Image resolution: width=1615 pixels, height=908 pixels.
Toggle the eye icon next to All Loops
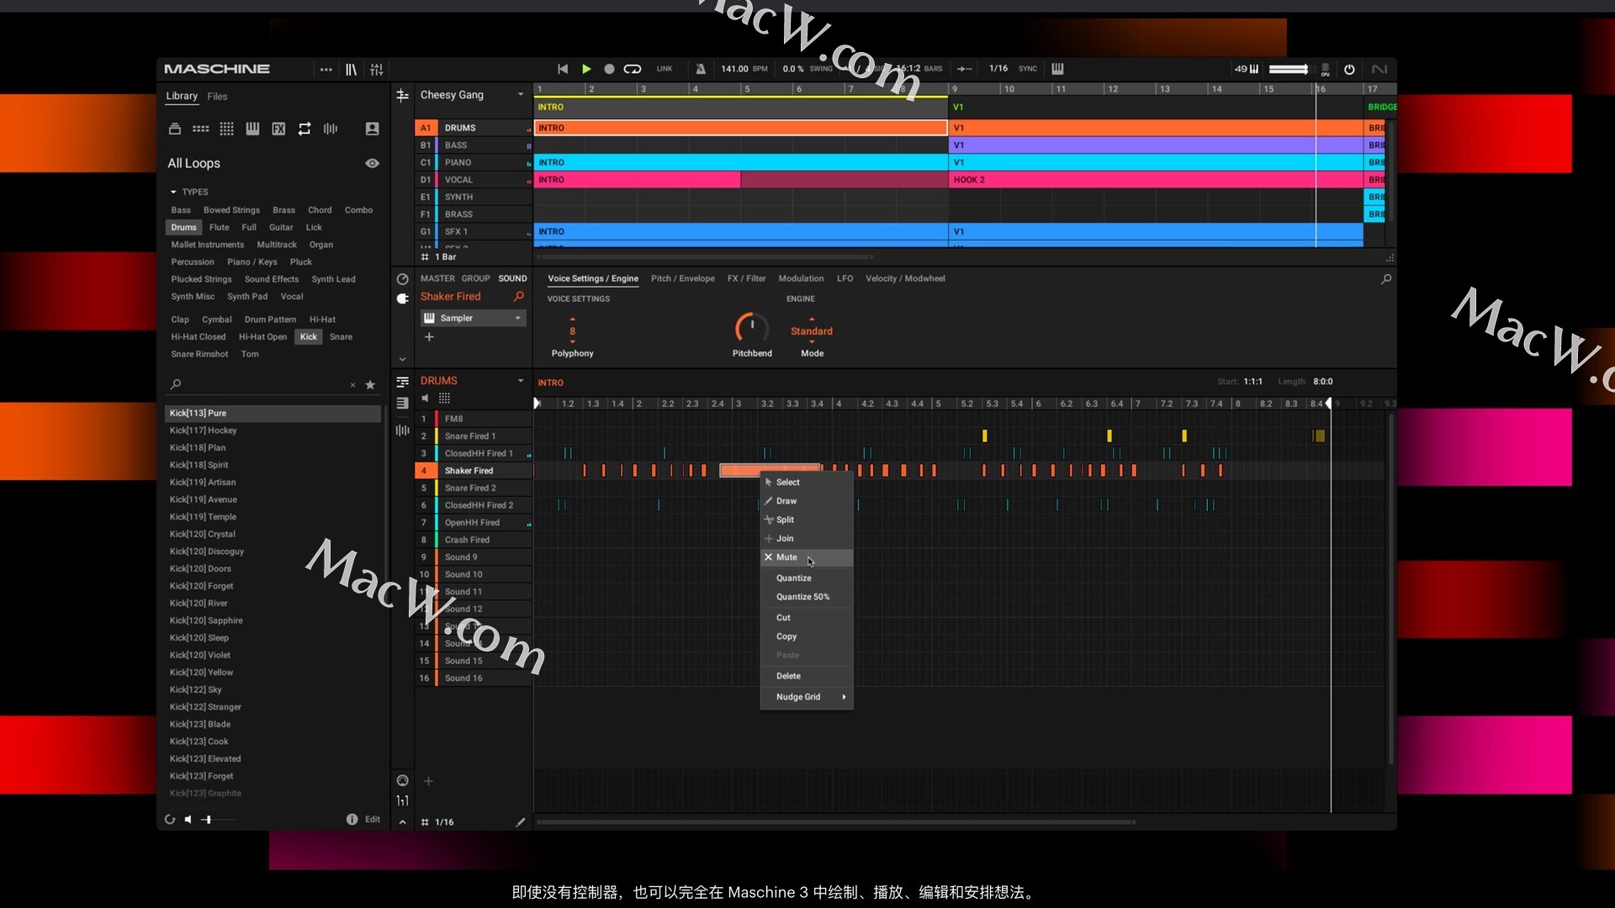click(x=372, y=163)
